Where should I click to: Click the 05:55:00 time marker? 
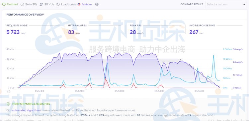pyautogui.click(x=200, y=91)
